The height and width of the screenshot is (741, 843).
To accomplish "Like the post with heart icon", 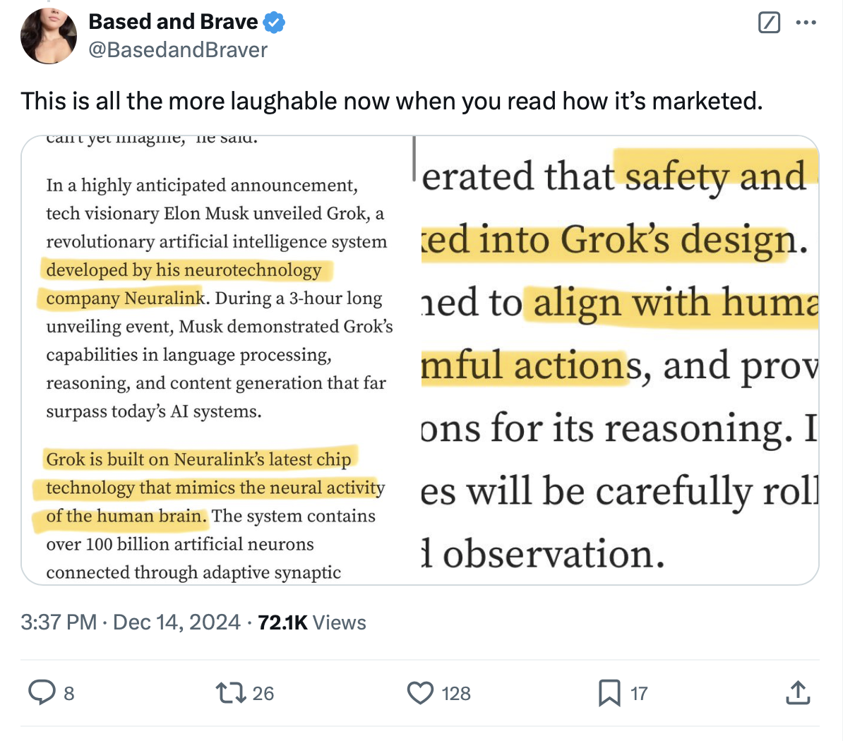I will point(420,693).
